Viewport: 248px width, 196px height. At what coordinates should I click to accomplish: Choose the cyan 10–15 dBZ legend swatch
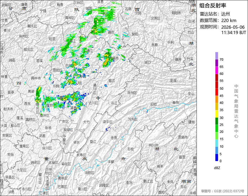pos(217,143)
